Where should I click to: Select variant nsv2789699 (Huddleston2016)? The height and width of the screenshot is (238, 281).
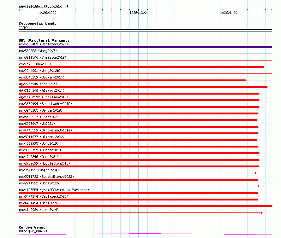click(45, 163)
